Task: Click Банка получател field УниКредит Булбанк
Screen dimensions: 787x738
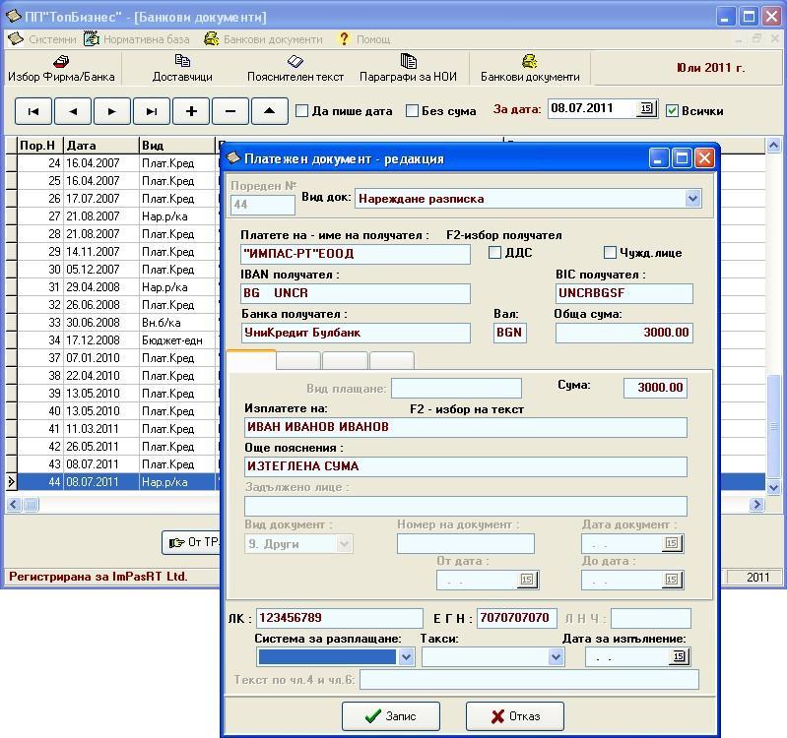Action: pos(356,333)
